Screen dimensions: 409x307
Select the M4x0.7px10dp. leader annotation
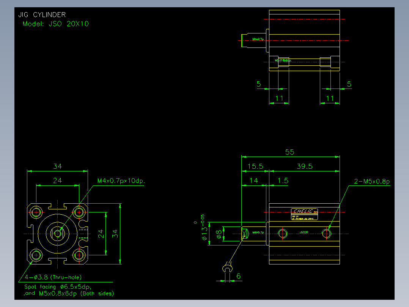pos(121,181)
